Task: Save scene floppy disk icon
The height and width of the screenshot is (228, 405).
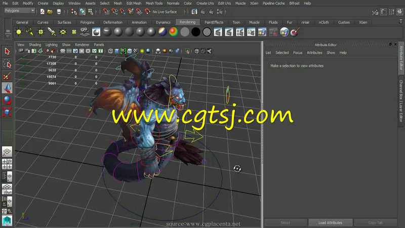Action: 59,12
